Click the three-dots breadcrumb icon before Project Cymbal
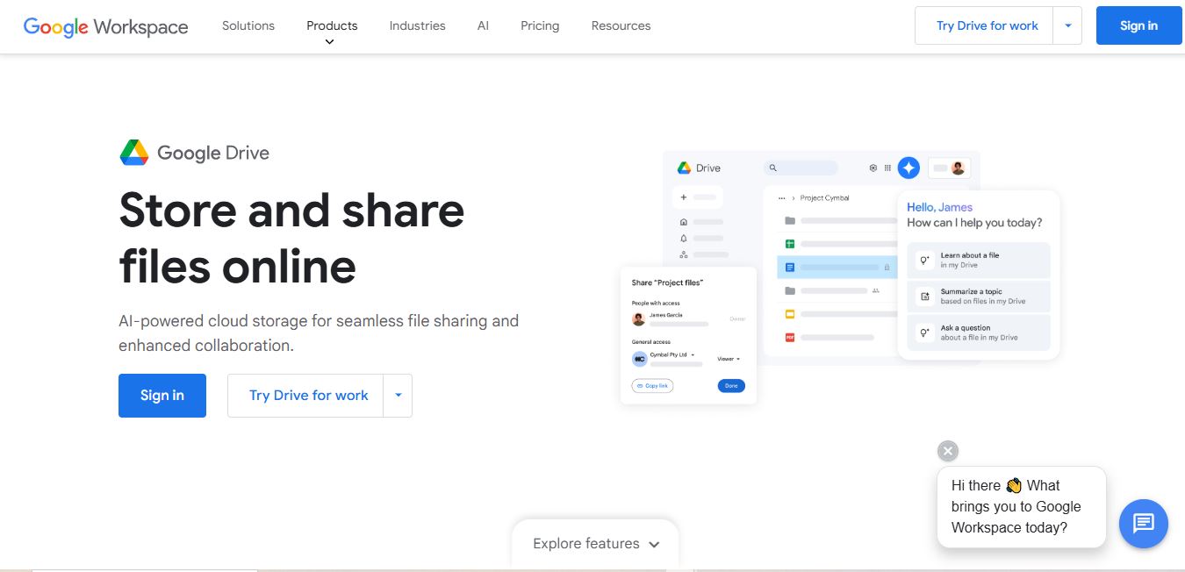 click(782, 198)
